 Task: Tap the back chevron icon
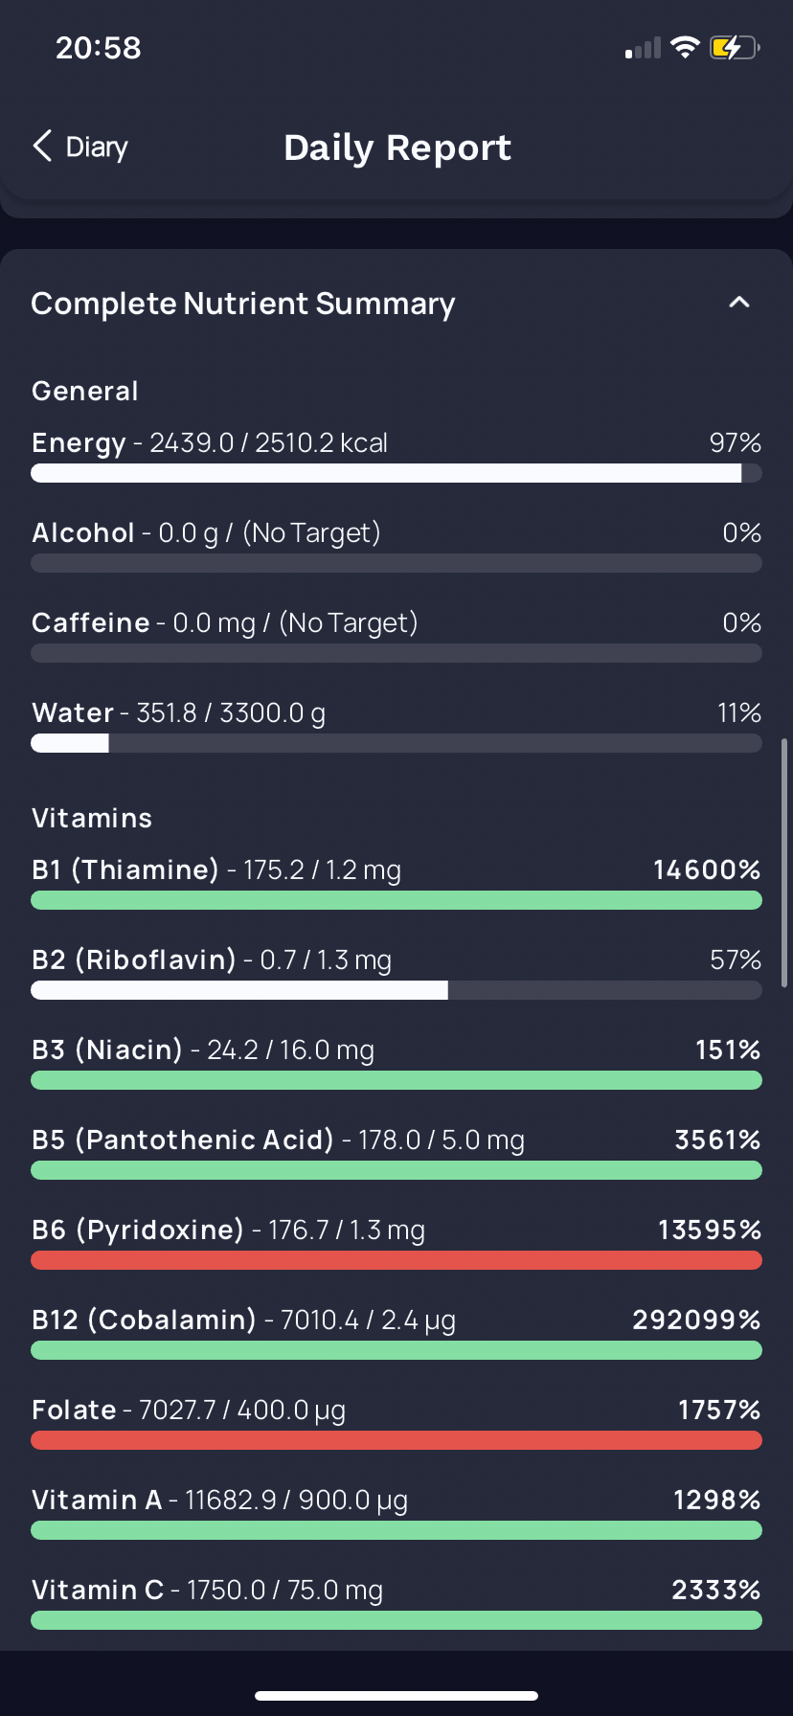coord(42,147)
